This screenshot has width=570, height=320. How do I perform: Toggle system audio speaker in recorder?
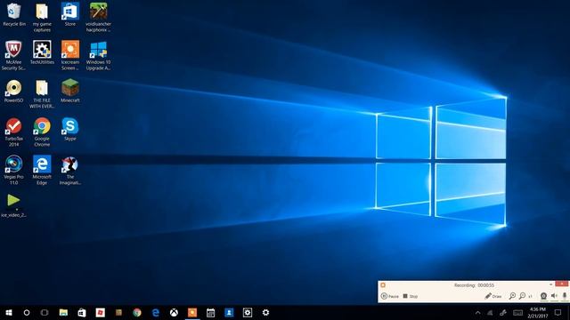click(554, 296)
